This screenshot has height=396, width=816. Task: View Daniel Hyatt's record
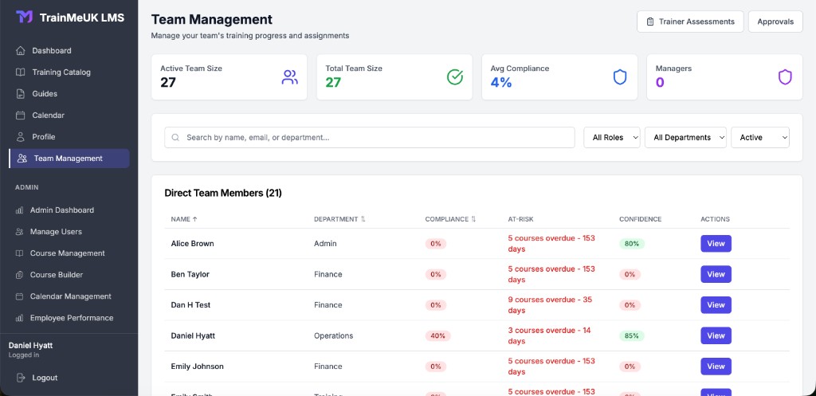click(x=716, y=335)
